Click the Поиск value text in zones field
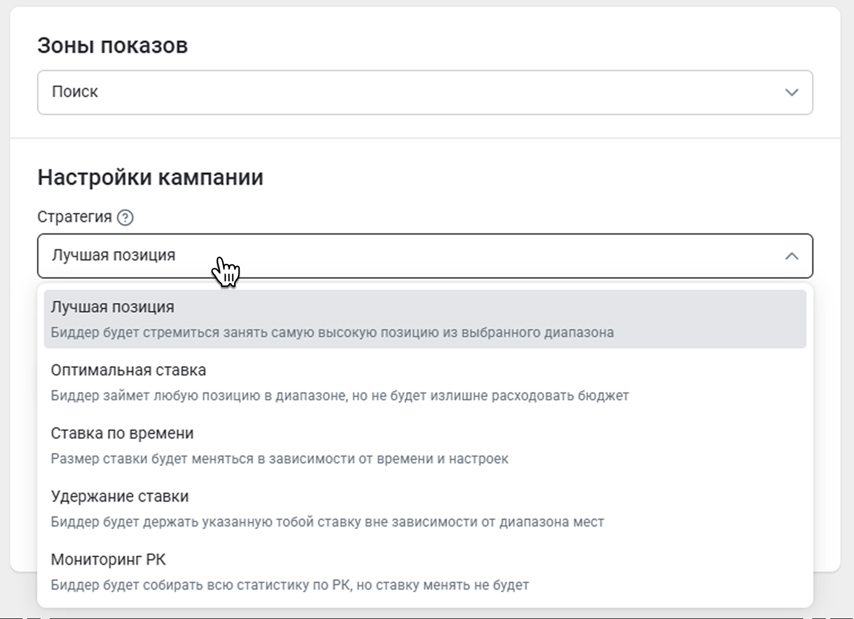Viewport: 854px width, 619px height. tap(75, 92)
